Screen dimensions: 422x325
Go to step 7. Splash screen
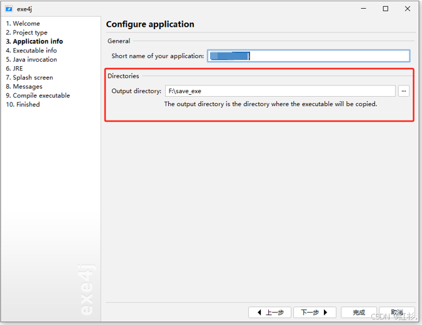29,77
